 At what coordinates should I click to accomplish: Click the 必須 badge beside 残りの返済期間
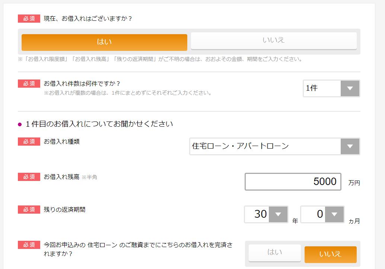(29, 210)
